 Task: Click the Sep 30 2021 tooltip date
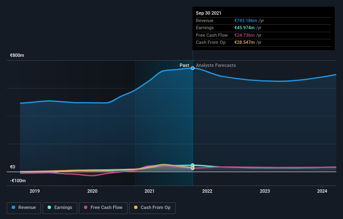(x=208, y=13)
